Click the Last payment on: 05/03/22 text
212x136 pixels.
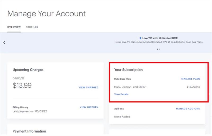(30, 111)
